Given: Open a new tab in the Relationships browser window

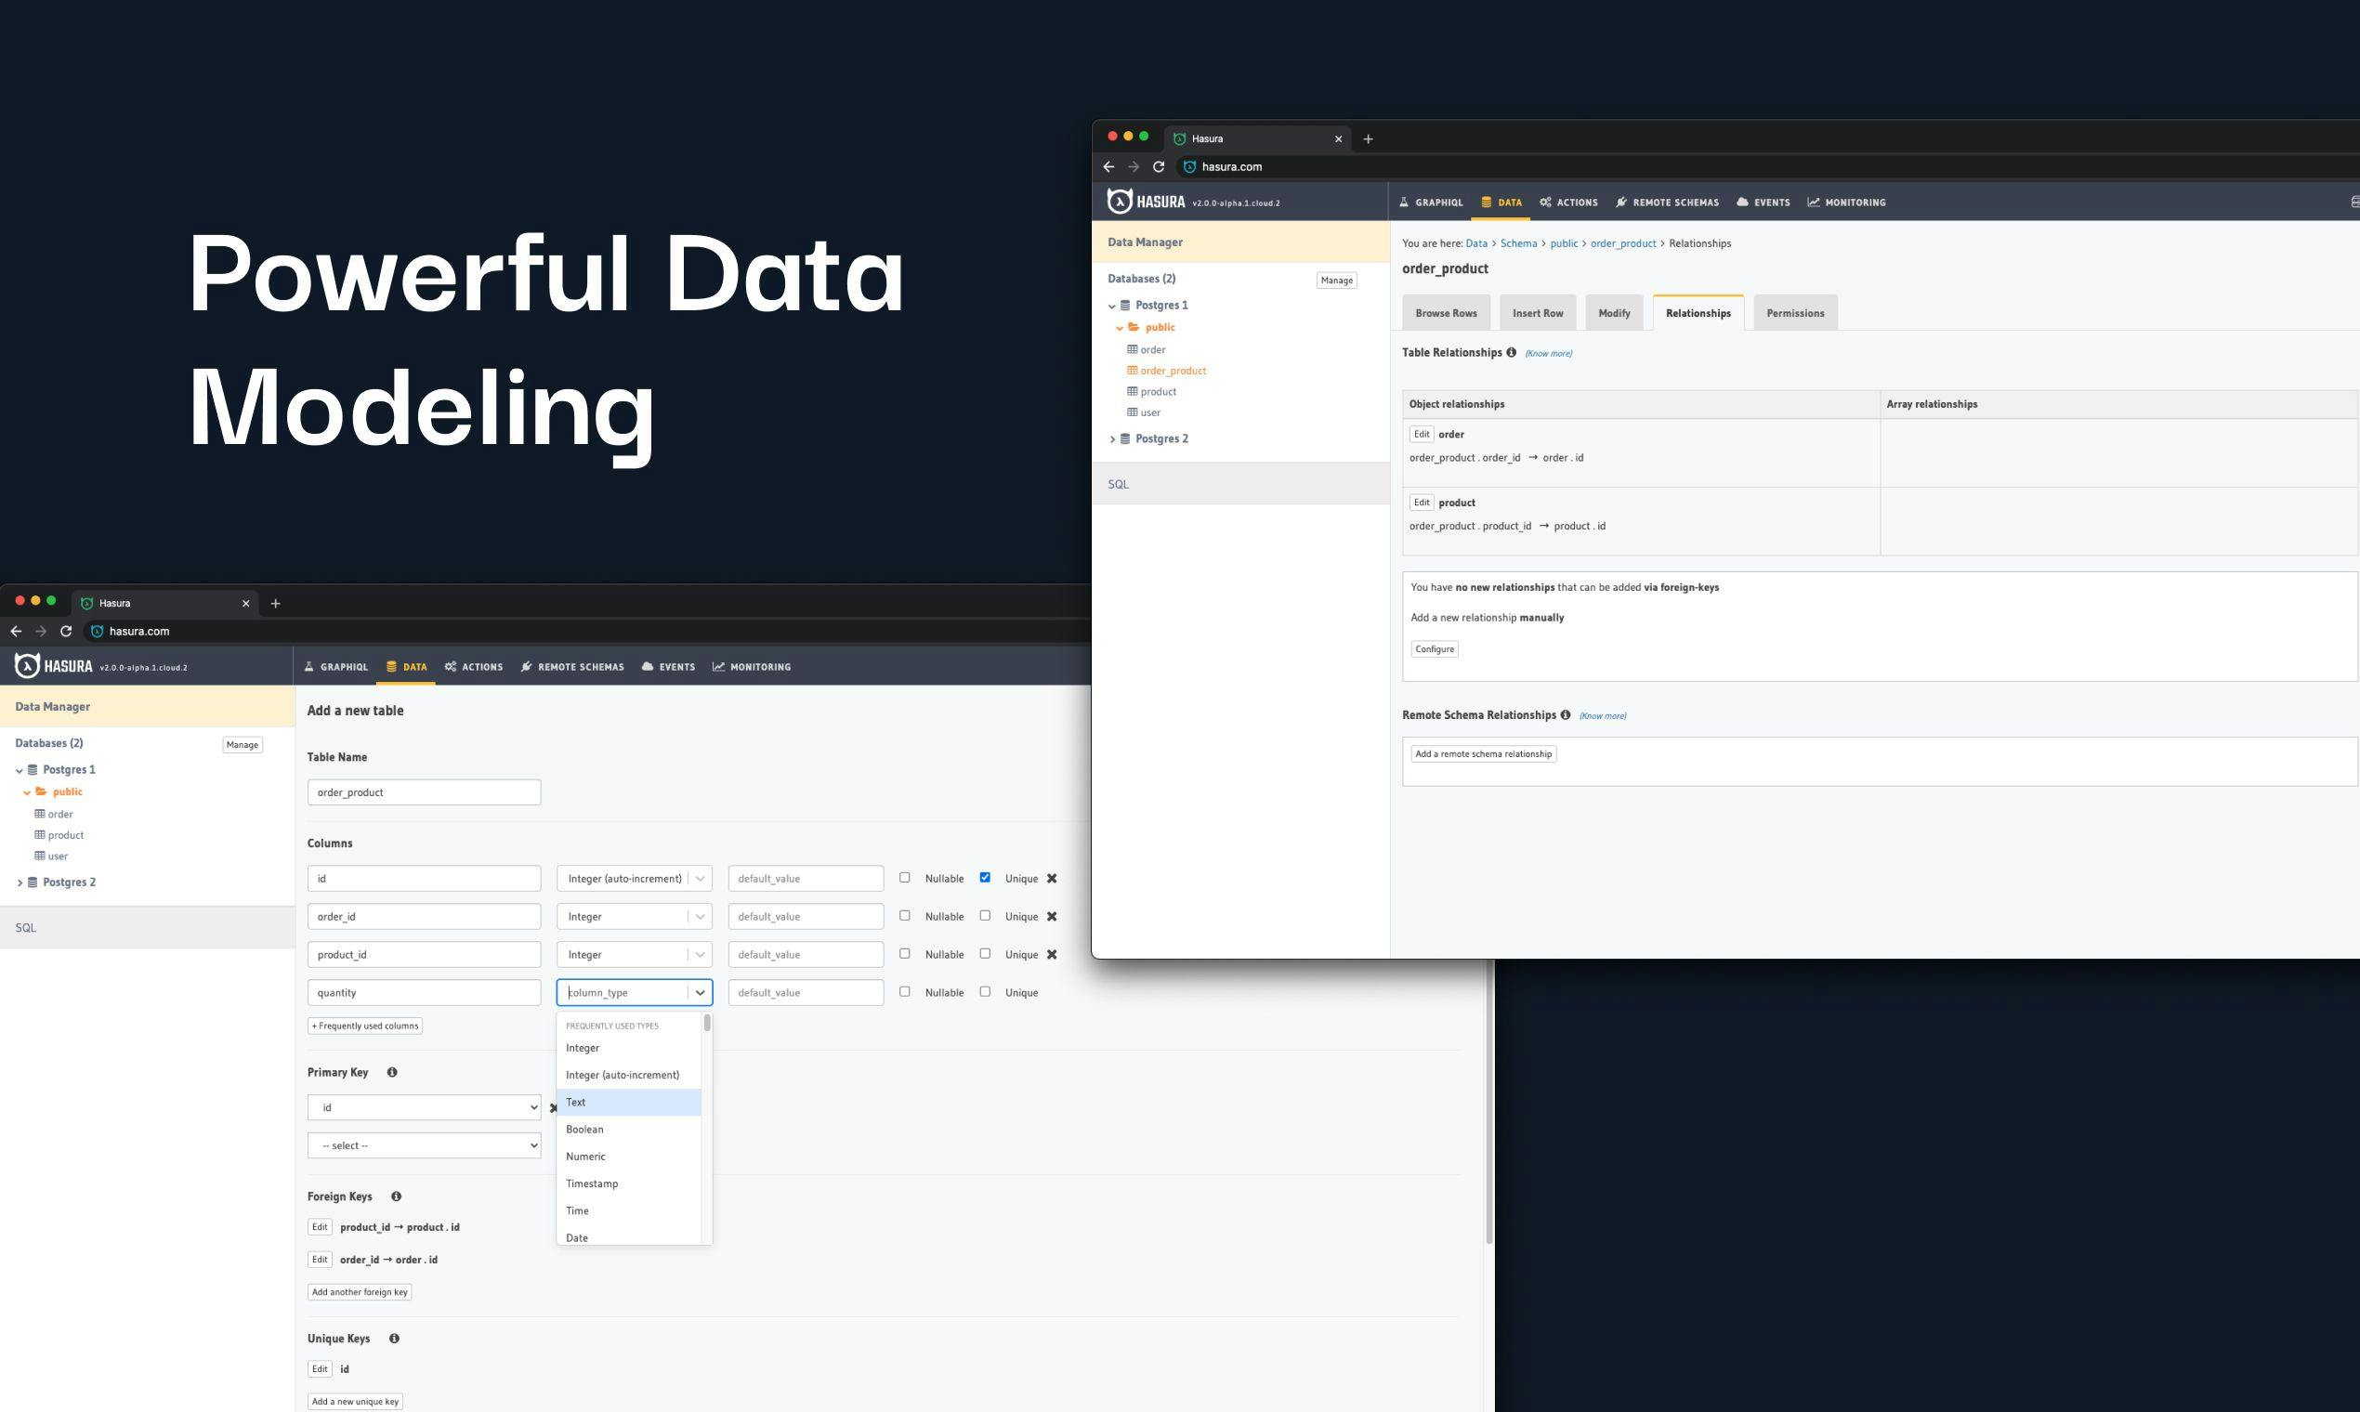Looking at the screenshot, I should point(1368,139).
